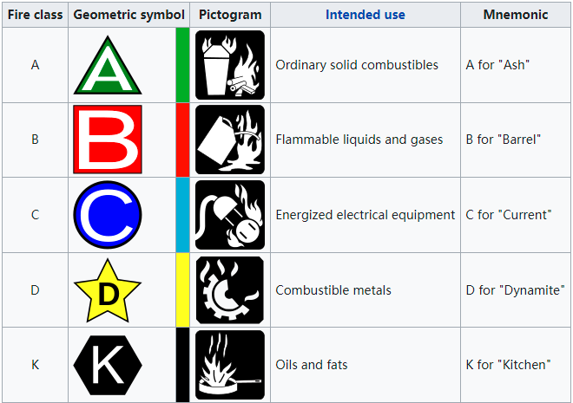Click the green triangle Class A symbol
This screenshot has width=573, height=403.
[x=108, y=65]
